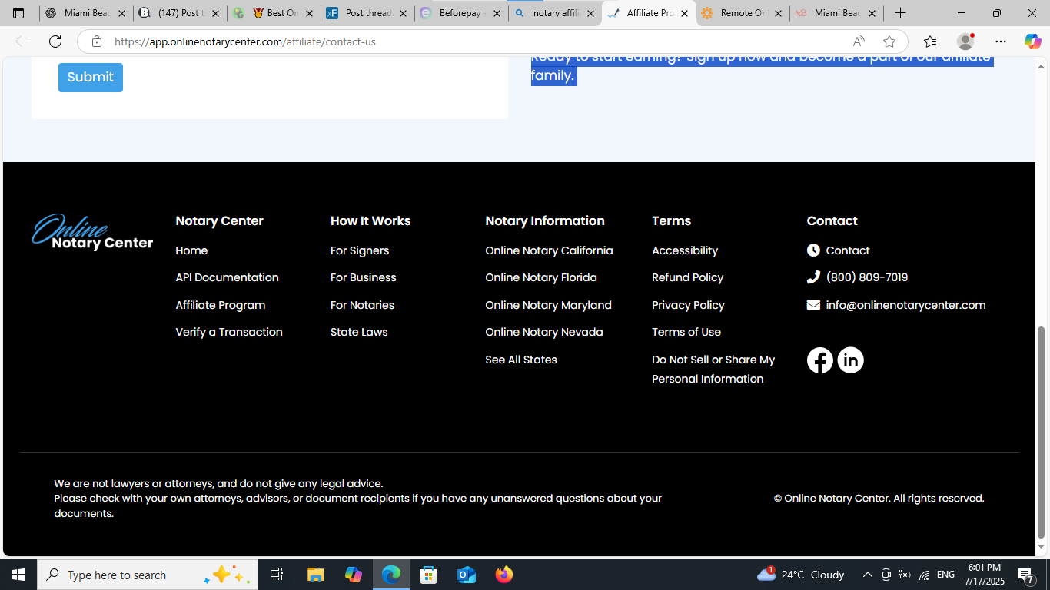This screenshot has width=1050, height=590.
Task: Open Firefox from taskbar
Action: click(504, 575)
